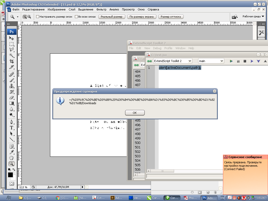
Task: Open Adobe Bridge from options bar
Action: pos(234,17)
